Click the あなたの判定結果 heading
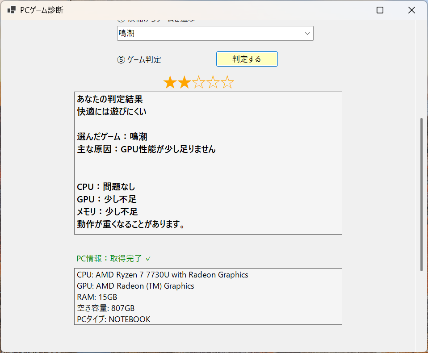Image resolution: width=428 pixels, height=353 pixels. tap(110, 99)
